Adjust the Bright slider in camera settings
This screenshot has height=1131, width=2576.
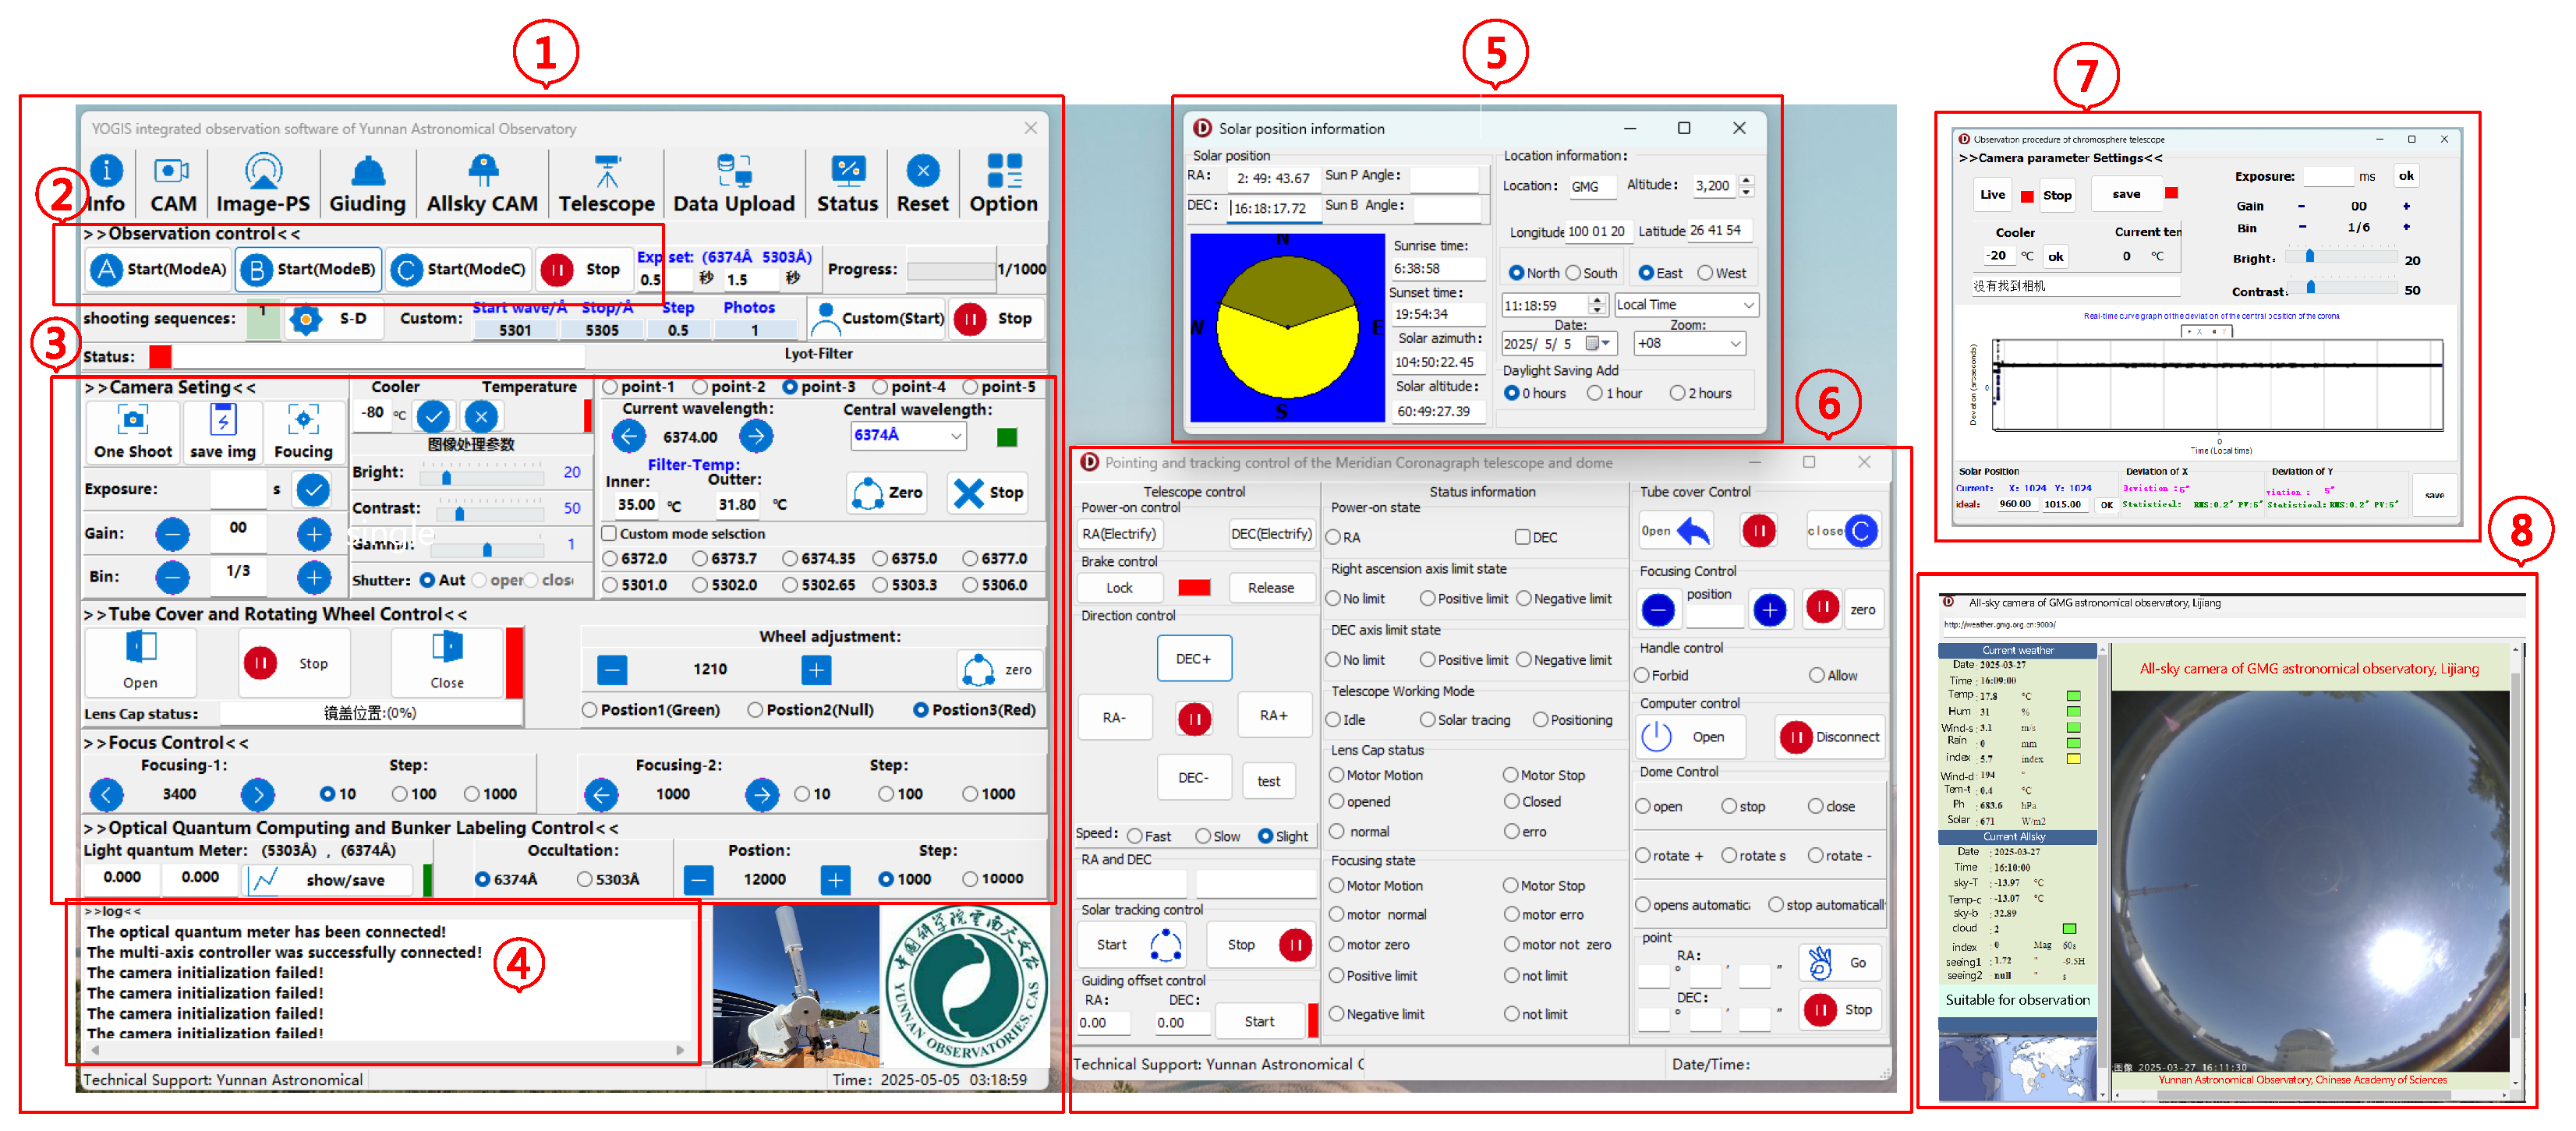click(x=447, y=478)
